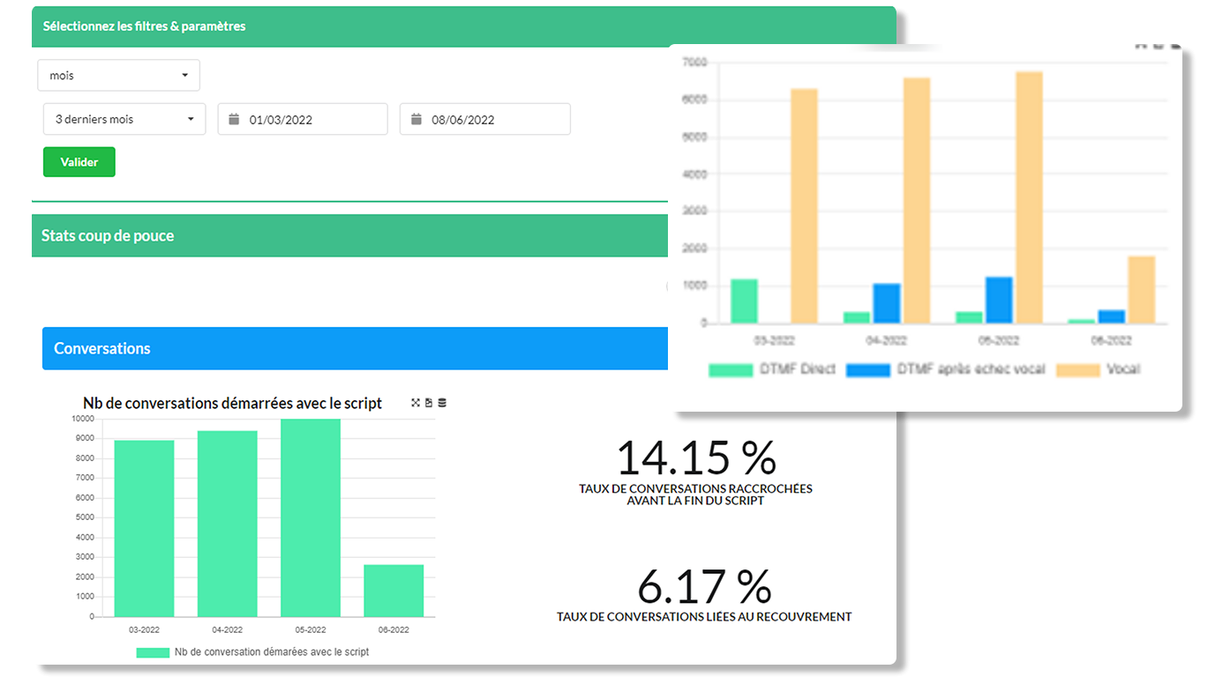The width and height of the screenshot is (1230, 699).
Task: Open the '3 derniers mois' period dropdown
Action: (124, 119)
